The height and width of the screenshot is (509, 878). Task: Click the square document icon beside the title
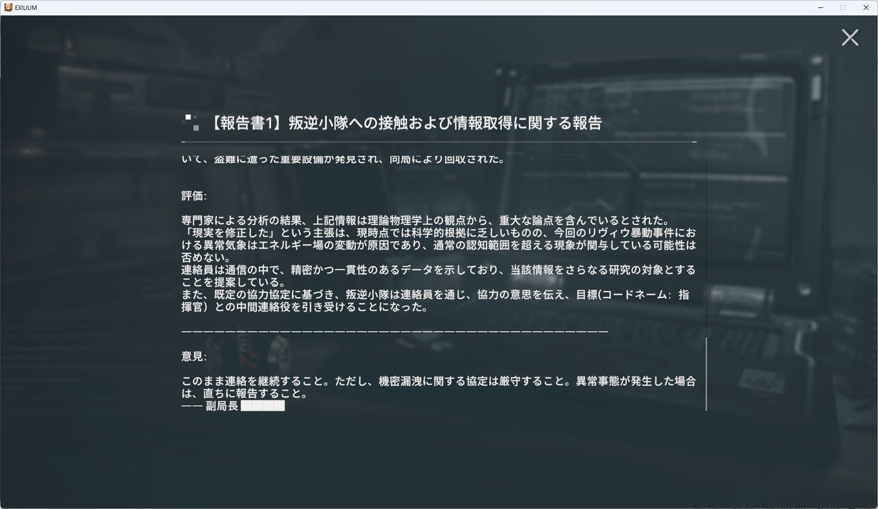click(192, 123)
